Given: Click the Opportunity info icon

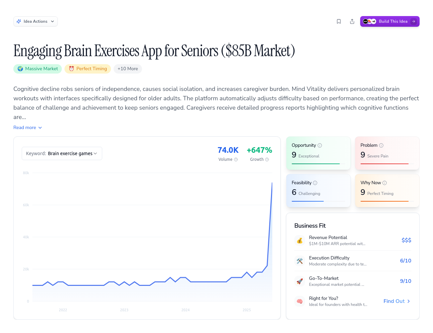Looking at the screenshot, I should (x=320, y=145).
